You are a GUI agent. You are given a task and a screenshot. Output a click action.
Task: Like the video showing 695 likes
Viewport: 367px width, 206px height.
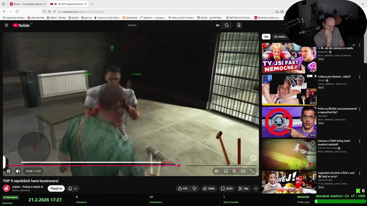pos(182,189)
